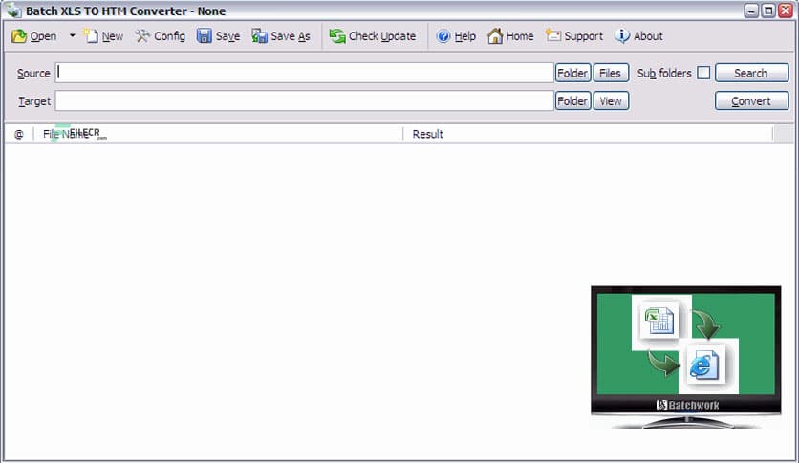Open the Config settings
The height and width of the screenshot is (463, 799).
(x=161, y=36)
